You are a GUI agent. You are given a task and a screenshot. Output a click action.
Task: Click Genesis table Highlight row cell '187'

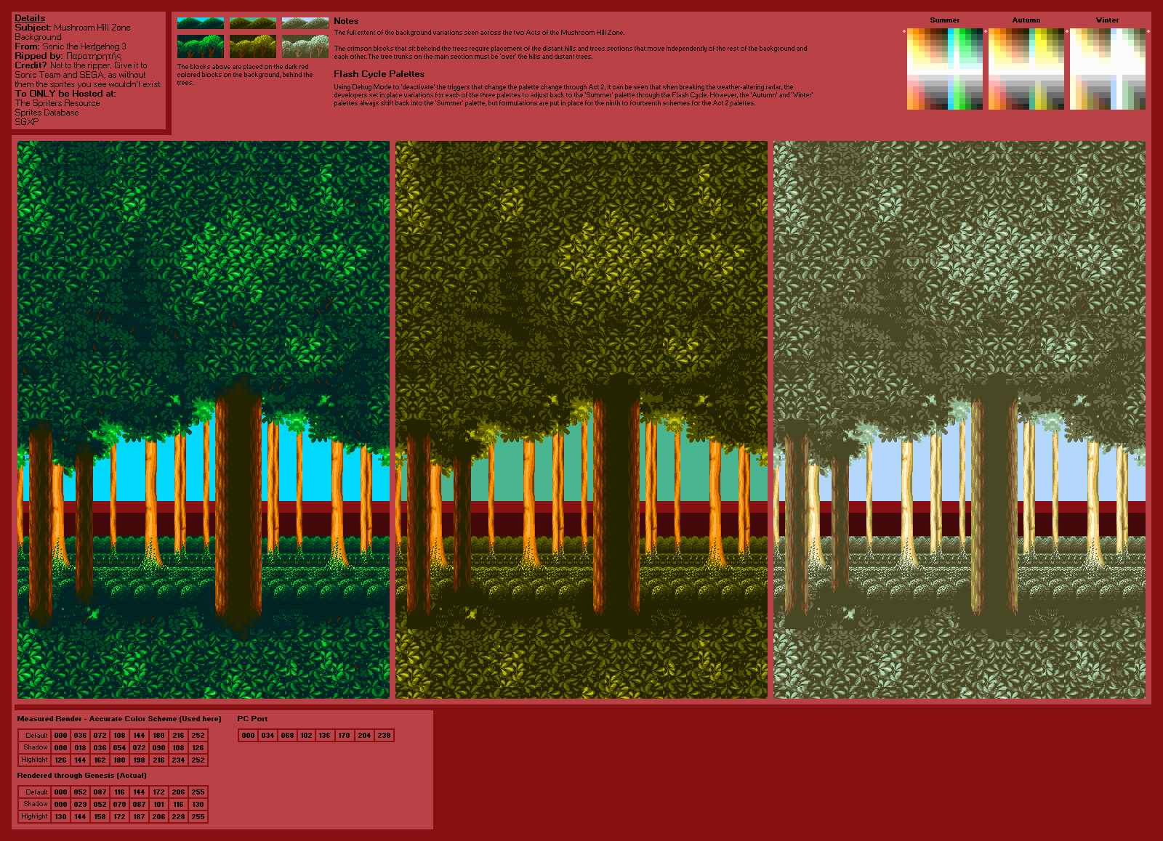coord(139,817)
